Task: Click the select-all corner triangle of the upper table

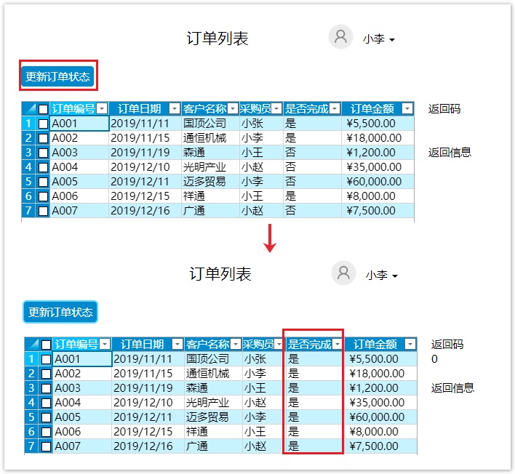Action: (x=28, y=108)
